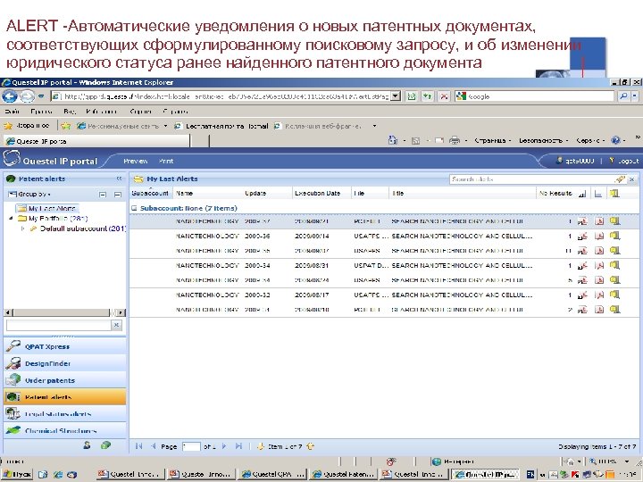Sort by Execution Date column header
The height and width of the screenshot is (482, 643).
click(321, 193)
